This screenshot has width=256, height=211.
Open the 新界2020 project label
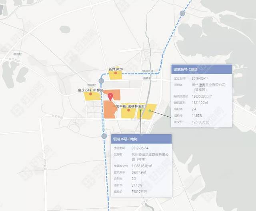(116, 69)
